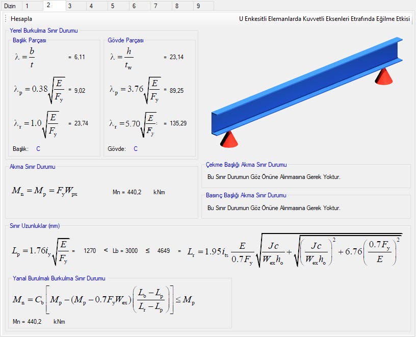Open tab 4

pos(97,6)
